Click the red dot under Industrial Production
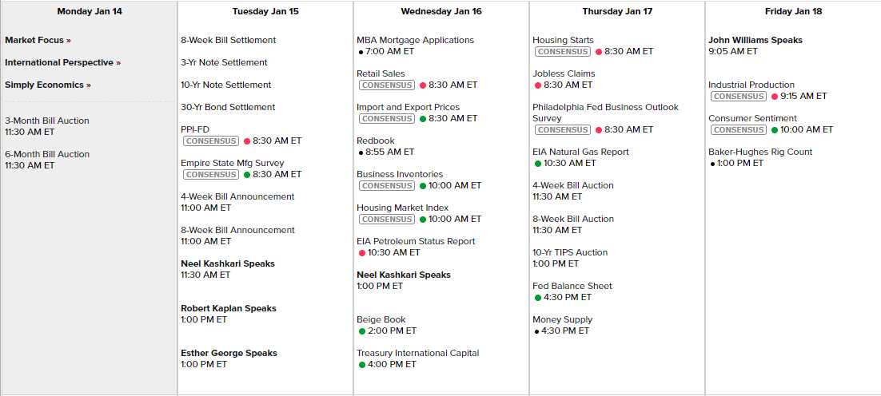 [x=774, y=96]
